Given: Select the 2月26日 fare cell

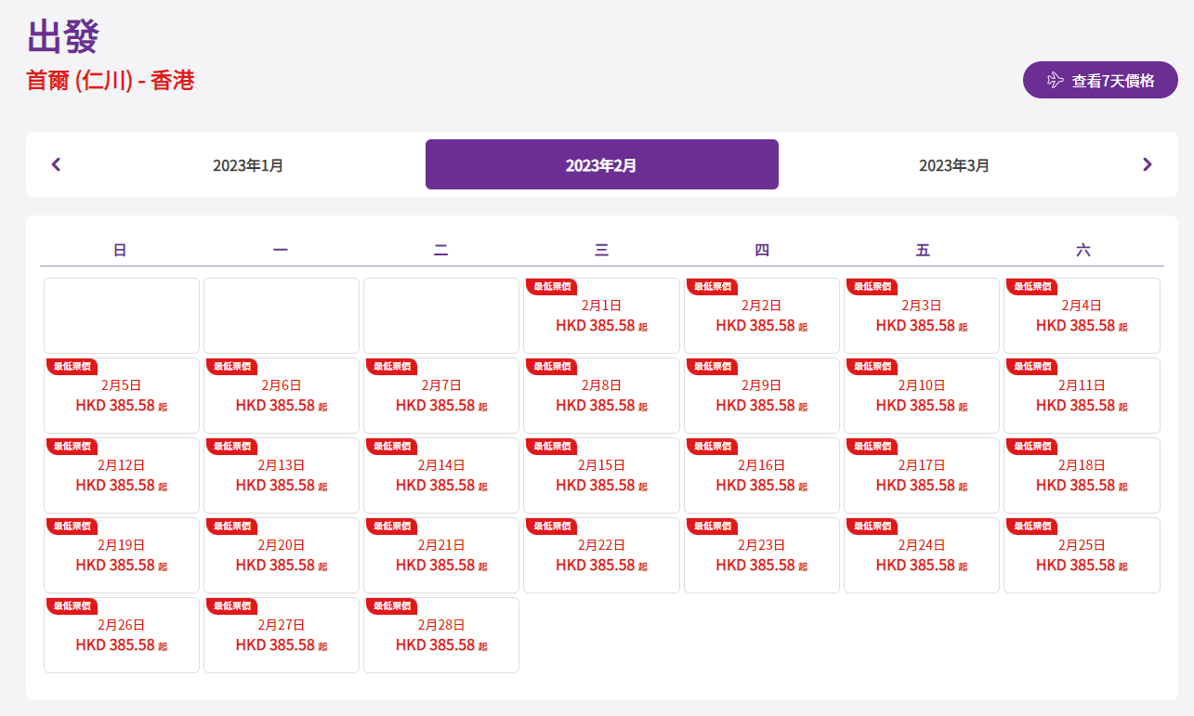Looking at the screenshot, I should click(x=121, y=635).
